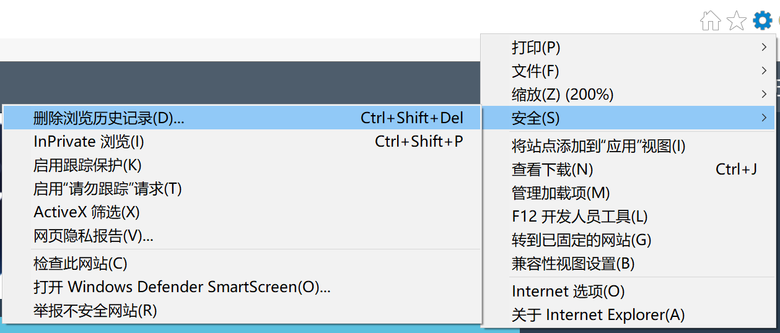This screenshot has width=780, height=333.
Task: Open 打开 Windows Defender SmartScreen(O)...
Action: (242, 287)
